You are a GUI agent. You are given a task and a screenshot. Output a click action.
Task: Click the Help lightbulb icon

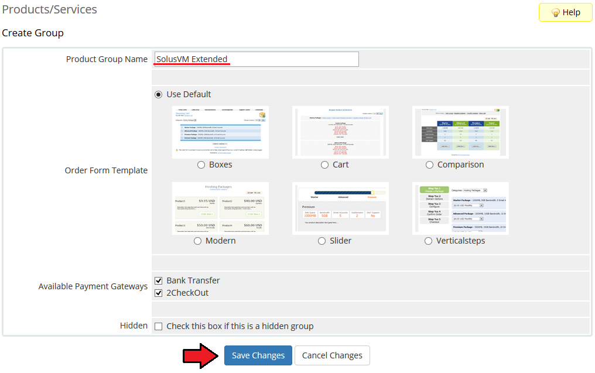pyautogui.click(x=556, y=13)
